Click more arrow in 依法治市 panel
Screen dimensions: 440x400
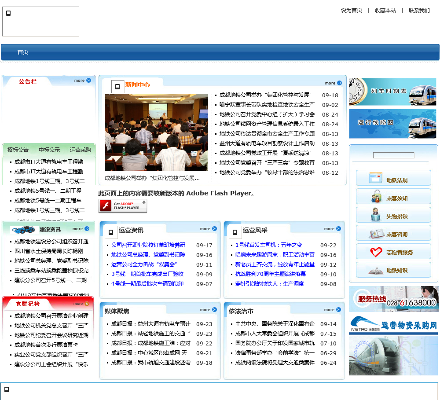339,309
